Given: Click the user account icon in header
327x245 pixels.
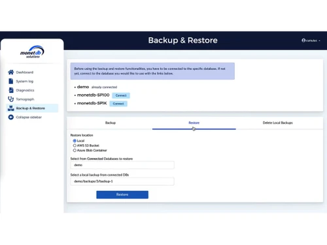Looking at the screenshot, I should point(303,41).
